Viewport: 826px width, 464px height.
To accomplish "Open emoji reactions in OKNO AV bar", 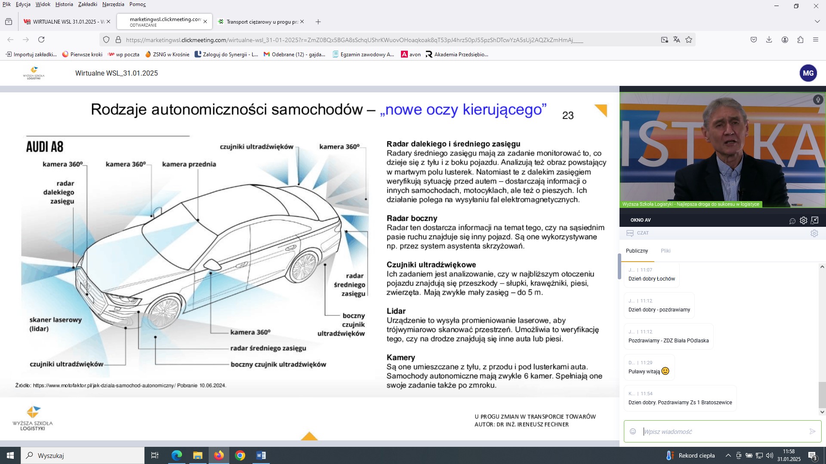I will coord(792,221).
